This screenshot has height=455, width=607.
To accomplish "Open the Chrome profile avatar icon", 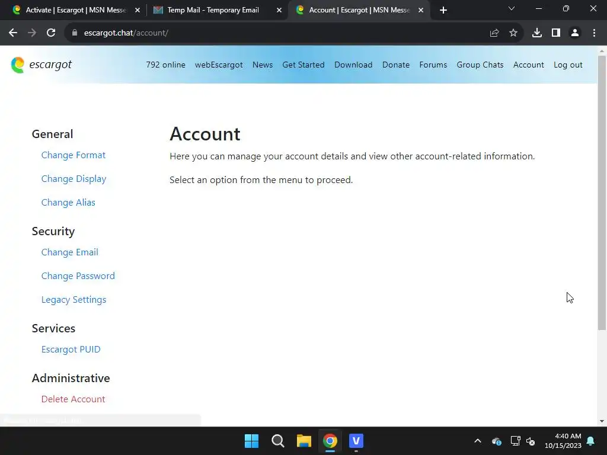I will 575,33.
